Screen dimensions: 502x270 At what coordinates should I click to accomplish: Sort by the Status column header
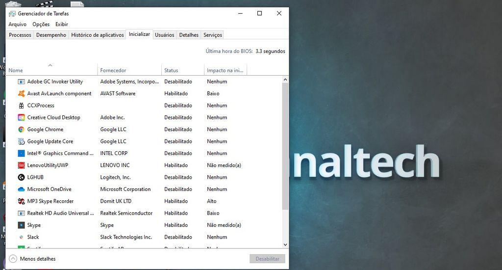[183, 70]
